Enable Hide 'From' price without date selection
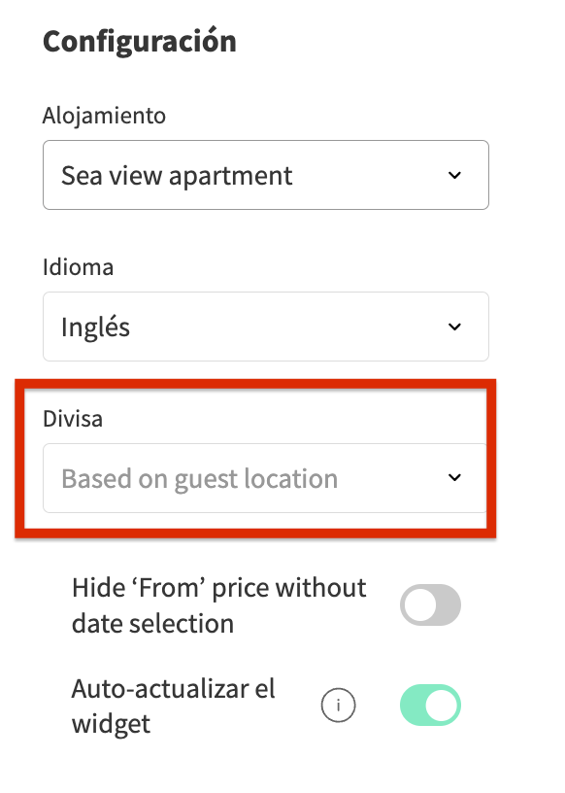Screen dimensions: 565x793 click(x=430, y=604)
